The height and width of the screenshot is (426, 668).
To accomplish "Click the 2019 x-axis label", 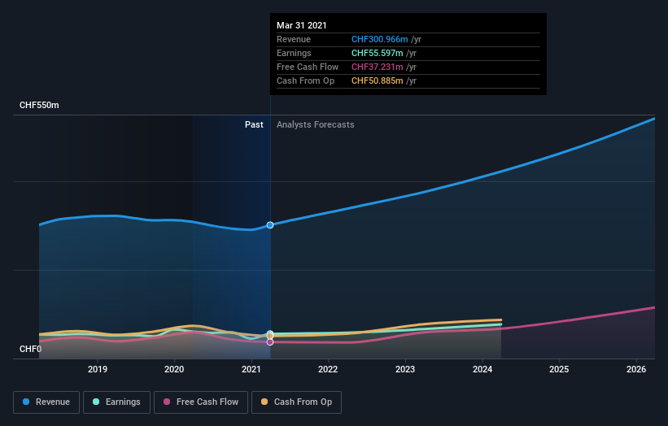I will point(98,369).
